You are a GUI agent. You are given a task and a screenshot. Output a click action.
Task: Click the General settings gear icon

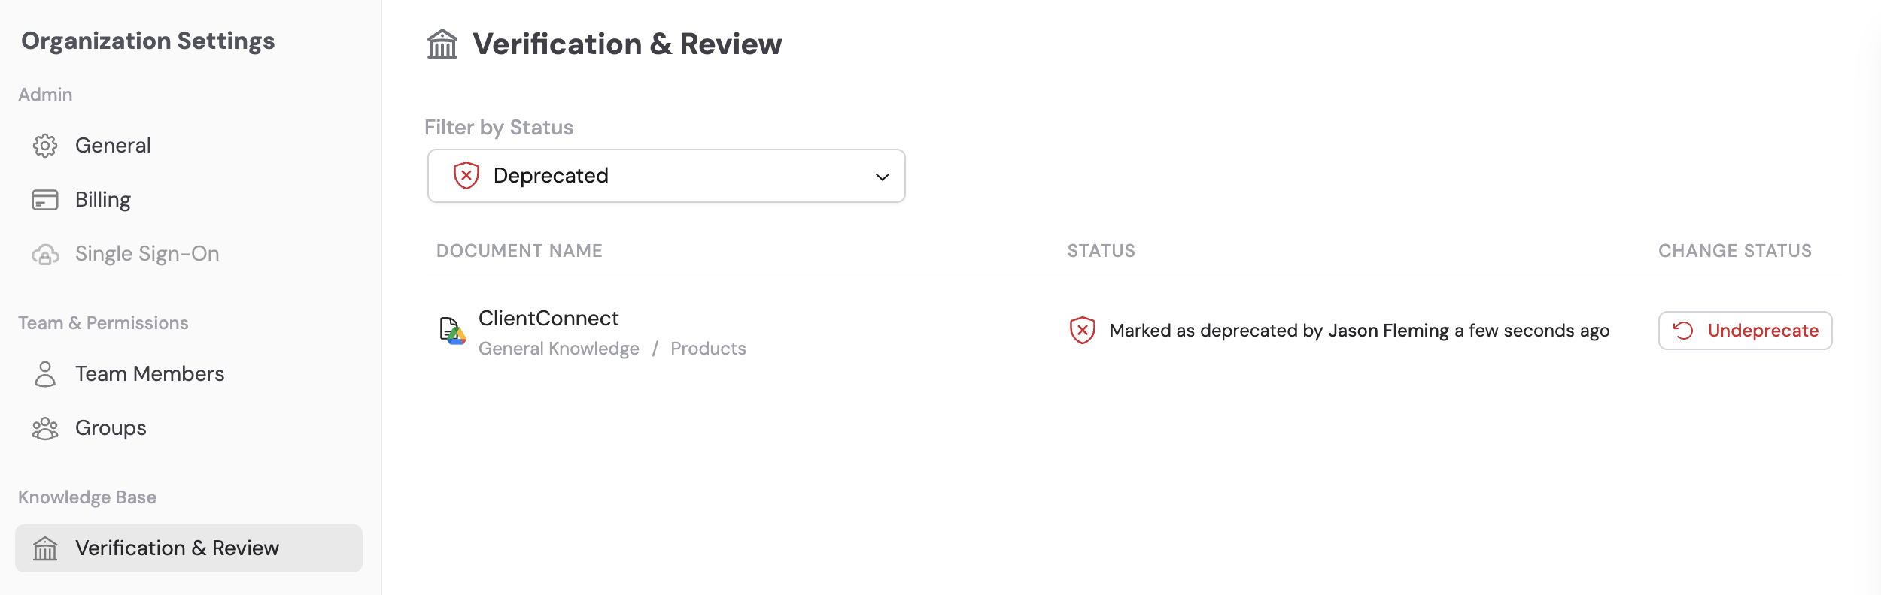[x=46, y=145]
